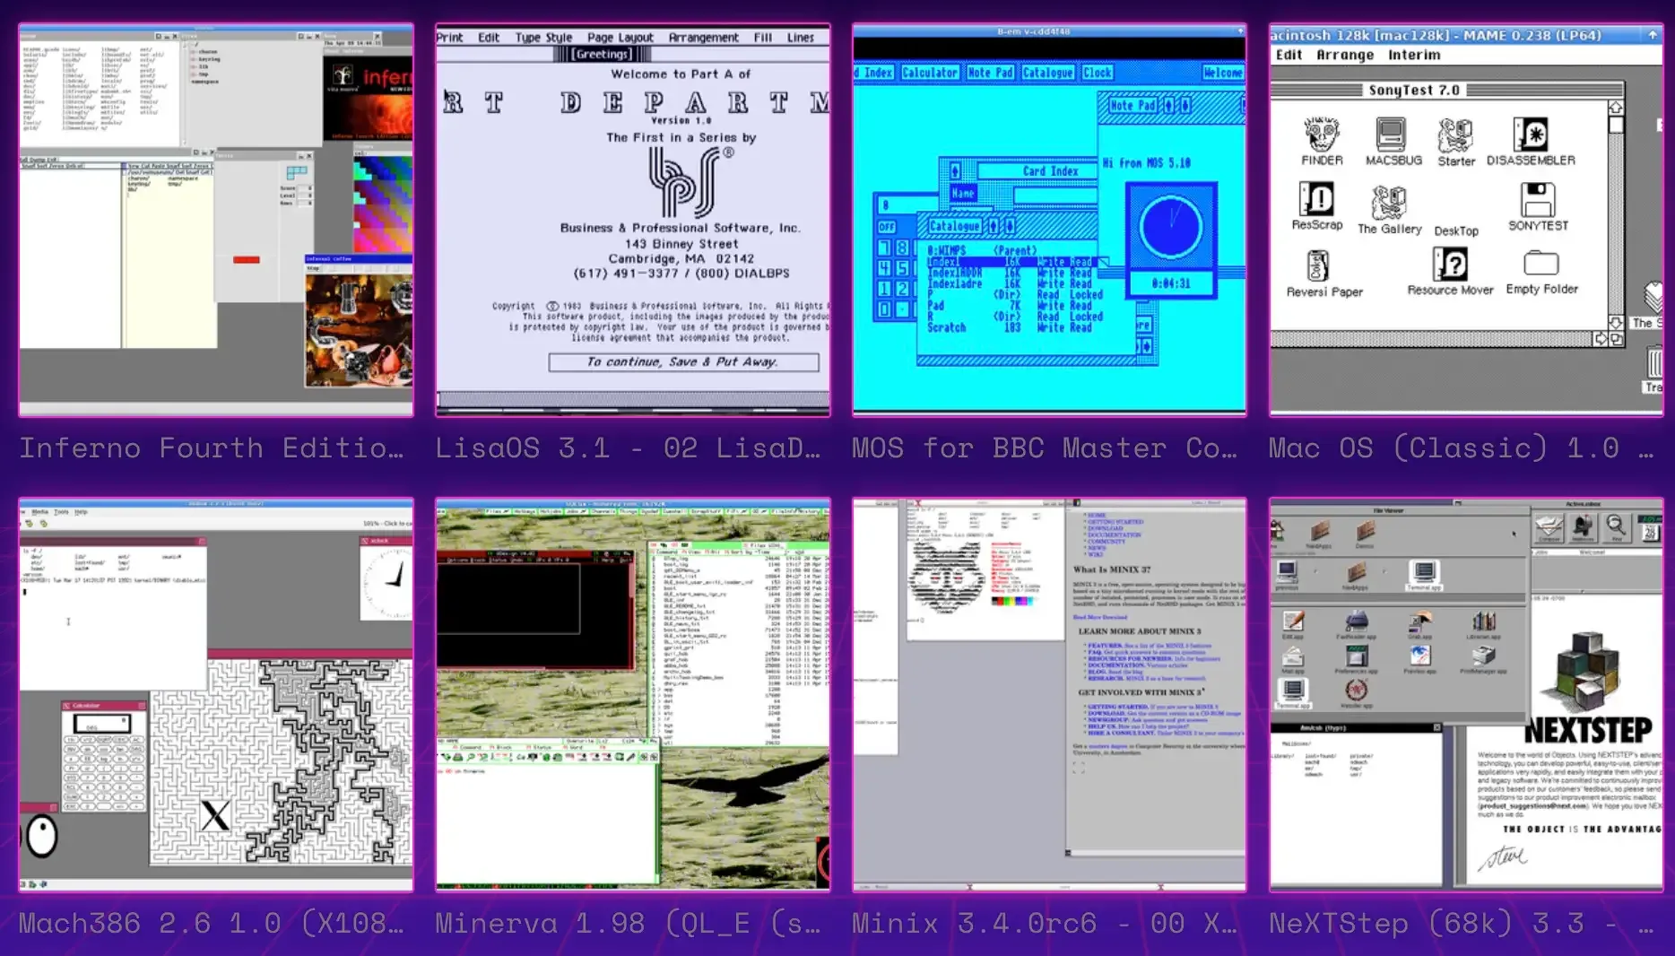Click the red rectangle in the Inferno screenshot

coord(247,260)
